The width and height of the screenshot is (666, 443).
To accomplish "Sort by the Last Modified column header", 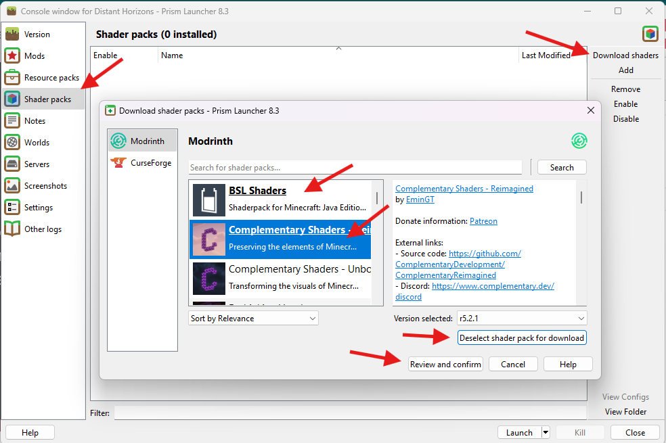I will (552, 55).
